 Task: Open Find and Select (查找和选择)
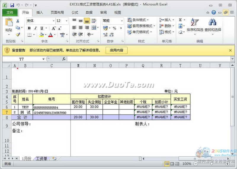[x=213, y=27]
